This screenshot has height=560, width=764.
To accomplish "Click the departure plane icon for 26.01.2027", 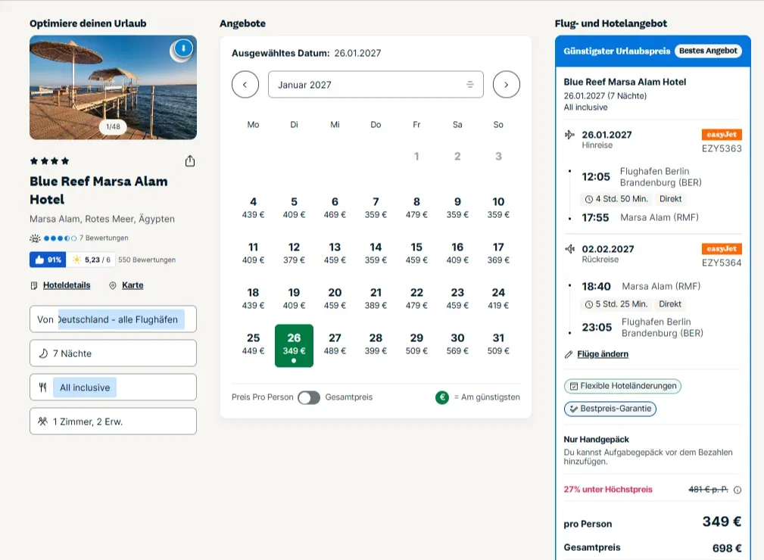I will (569, 135).
